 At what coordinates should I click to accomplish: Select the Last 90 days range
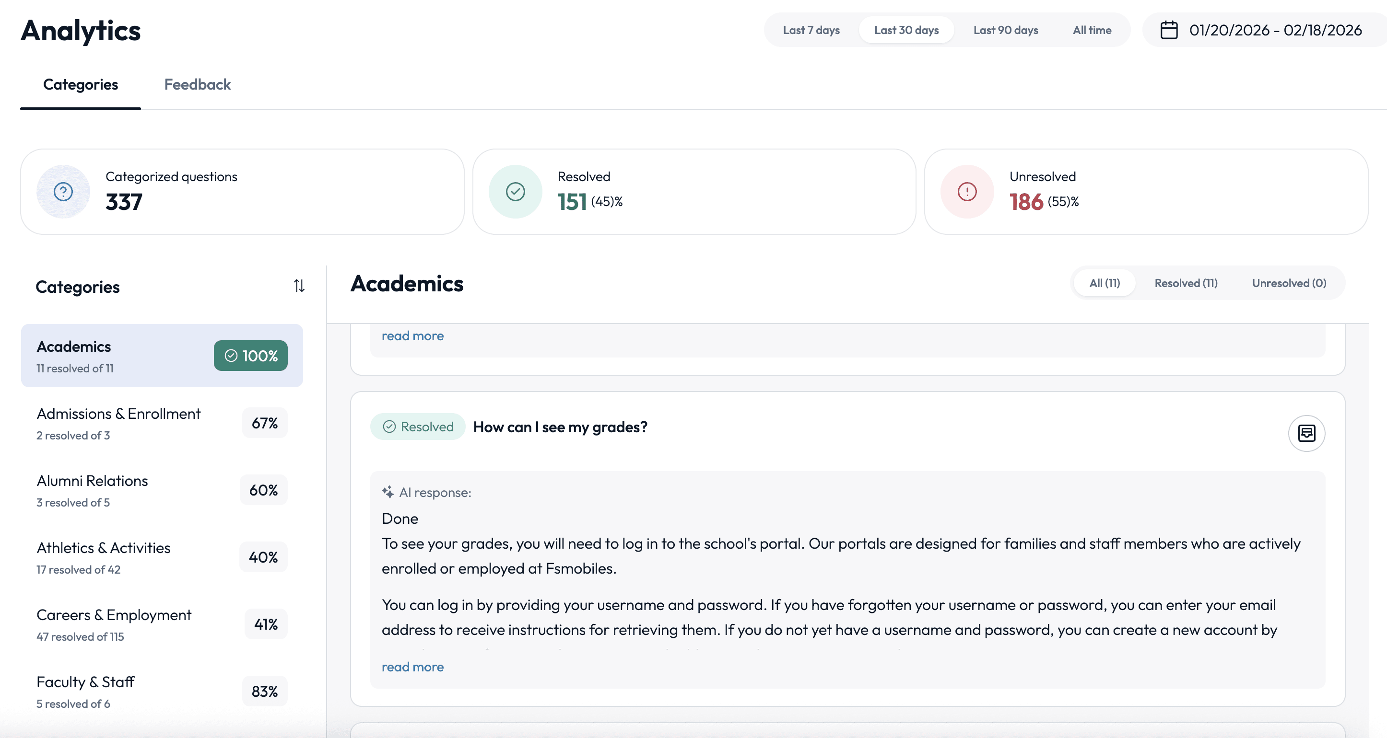pyautogui.click(x=1005, y=30)
